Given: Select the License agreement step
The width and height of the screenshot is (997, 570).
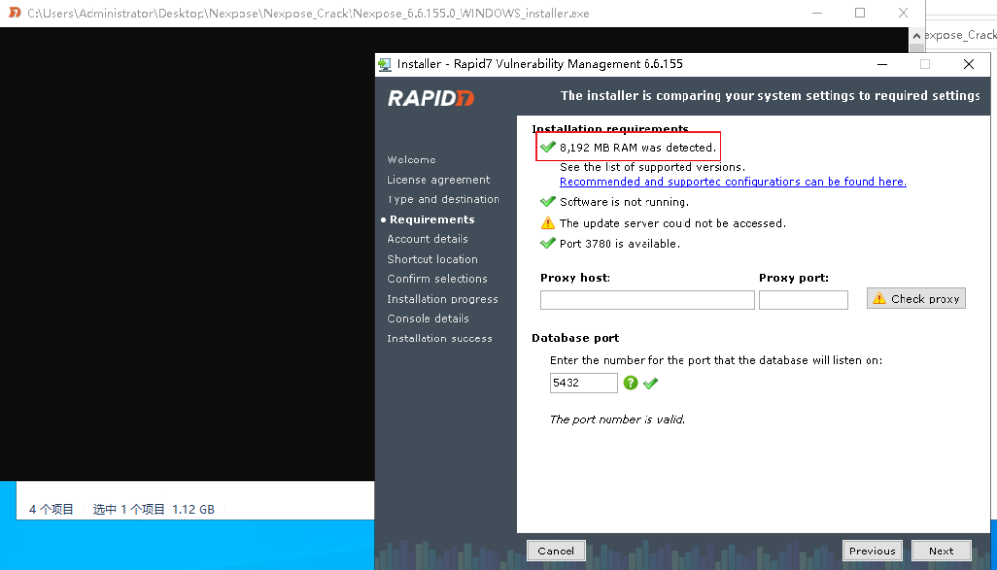Looking at the screenshot, I should coord(439,180).
